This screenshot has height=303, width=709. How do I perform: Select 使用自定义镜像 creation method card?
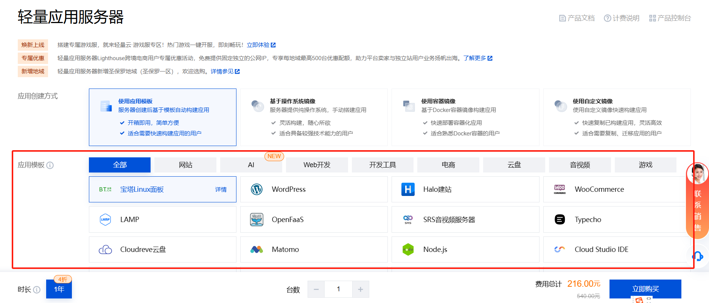[x=617, y=117]
